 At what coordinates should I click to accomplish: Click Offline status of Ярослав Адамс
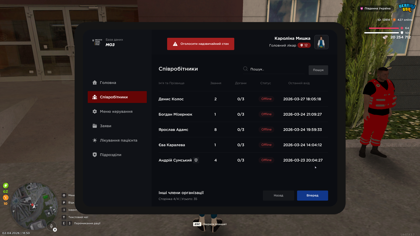click(x=266, y=129)
